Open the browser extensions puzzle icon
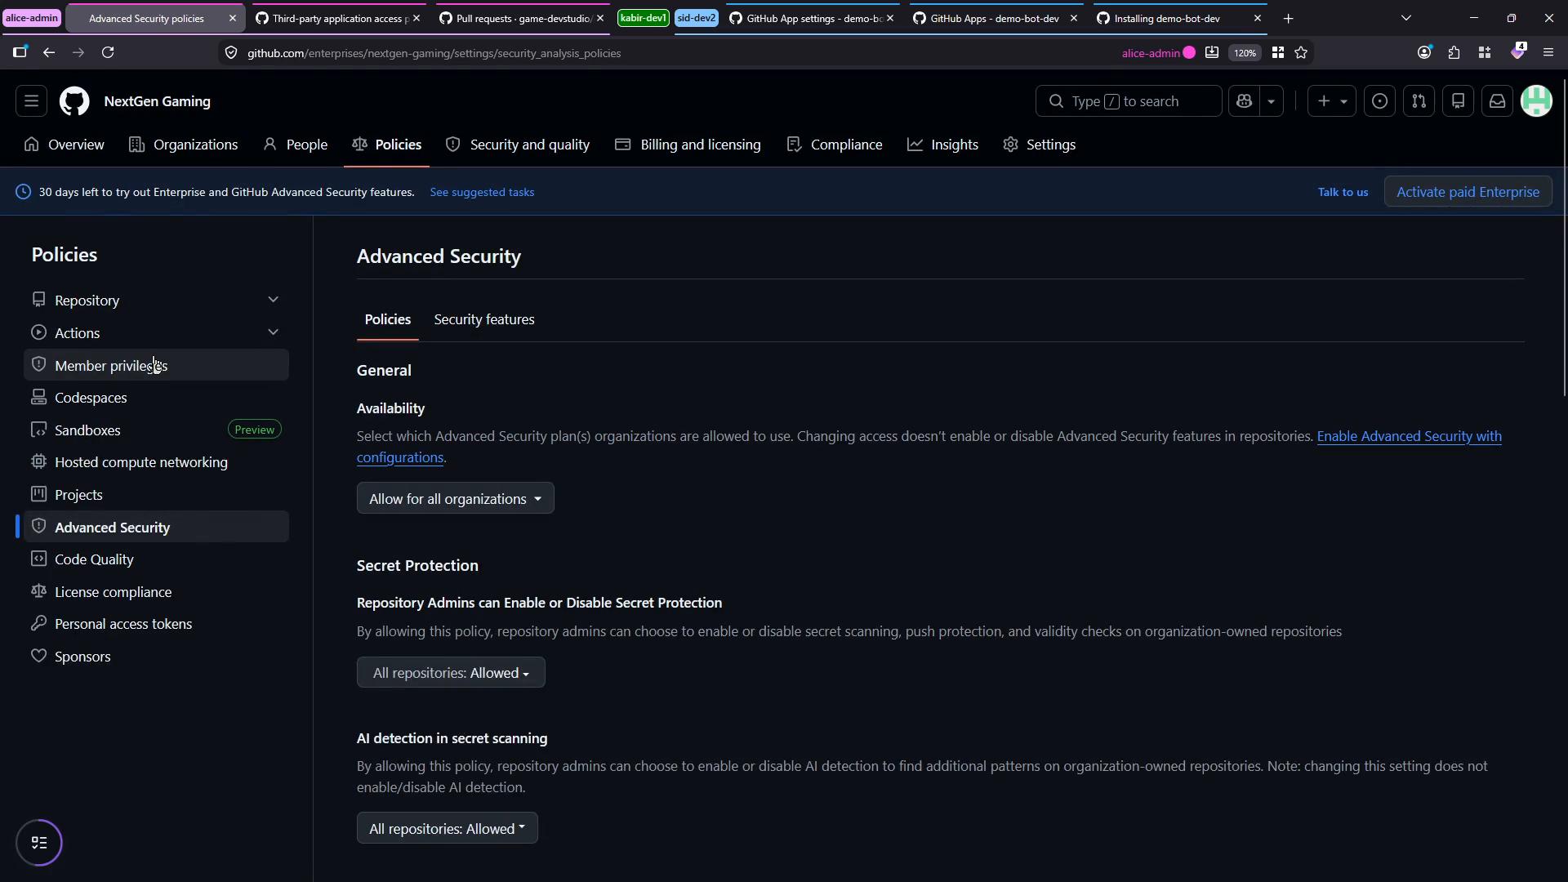Screen dimensions: 1568x882 click(x=1454, y=53)
